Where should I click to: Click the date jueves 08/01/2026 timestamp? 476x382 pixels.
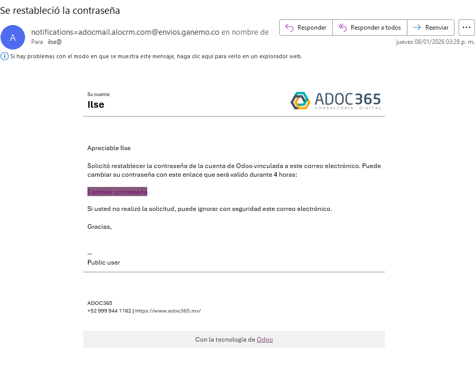(435, 42)
